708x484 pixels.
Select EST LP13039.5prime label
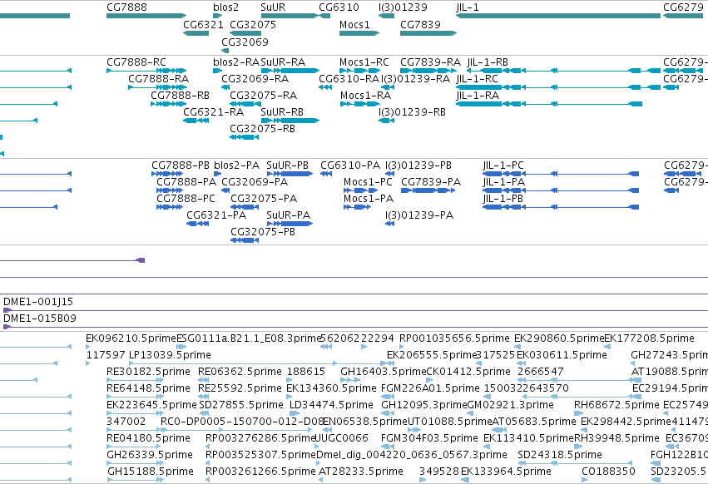170,355
